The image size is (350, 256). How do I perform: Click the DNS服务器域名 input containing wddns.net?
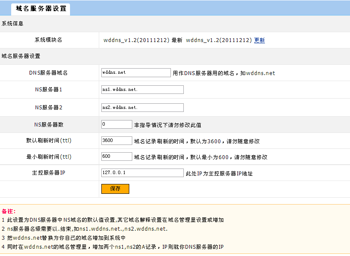[136, 72]
